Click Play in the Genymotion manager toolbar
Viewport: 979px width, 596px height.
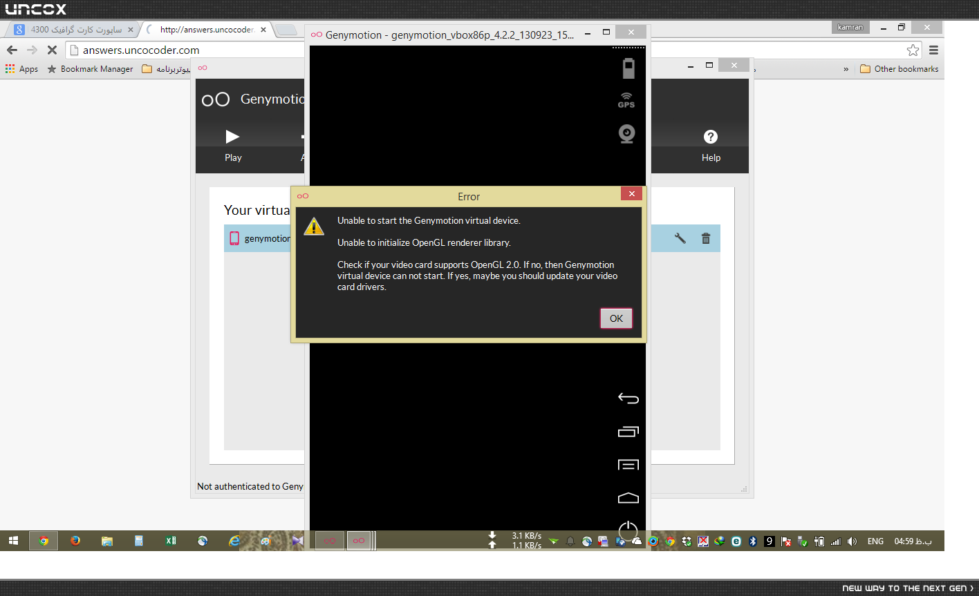(x=233, y=145)
